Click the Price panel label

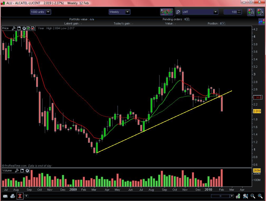(5, 28)
